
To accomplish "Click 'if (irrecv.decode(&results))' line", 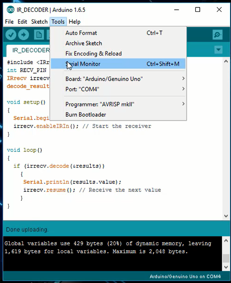I will coord(59,166).
